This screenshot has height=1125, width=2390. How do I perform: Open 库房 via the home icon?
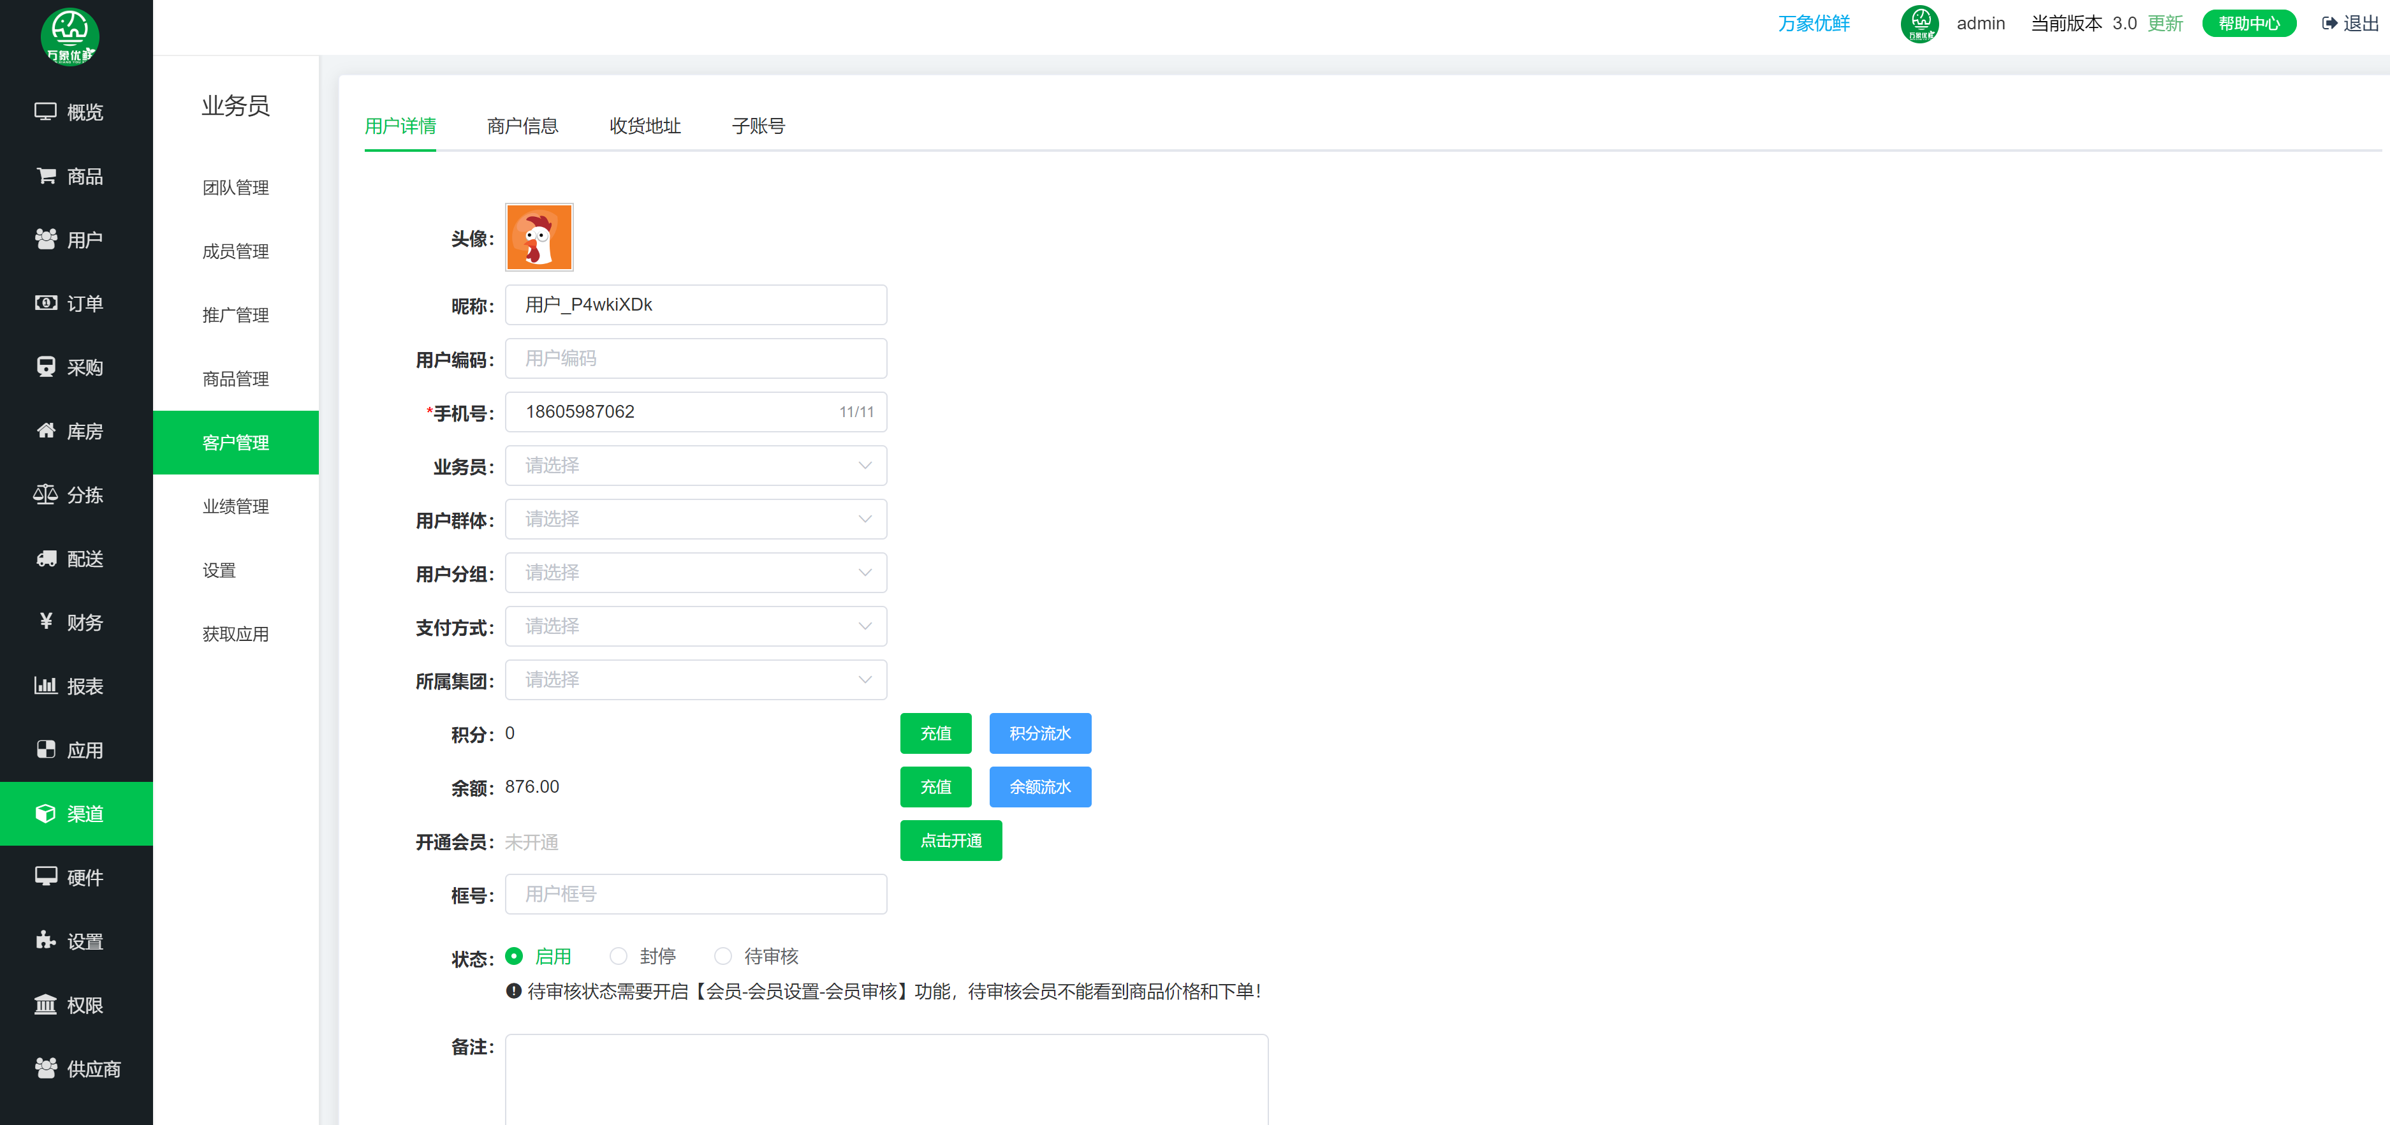click(45, 430)
